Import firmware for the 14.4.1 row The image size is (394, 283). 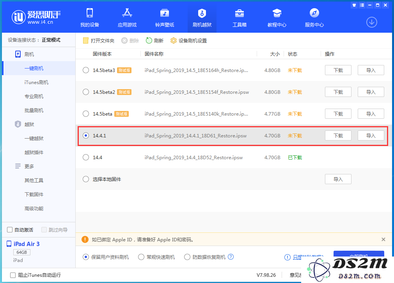coord(371,135)
